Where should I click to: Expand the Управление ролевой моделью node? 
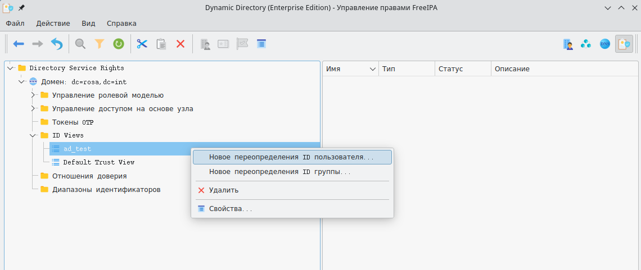33,95
